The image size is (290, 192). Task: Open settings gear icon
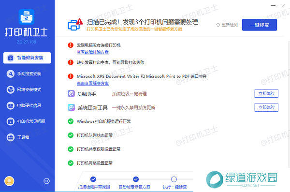[x=46, y=181]
